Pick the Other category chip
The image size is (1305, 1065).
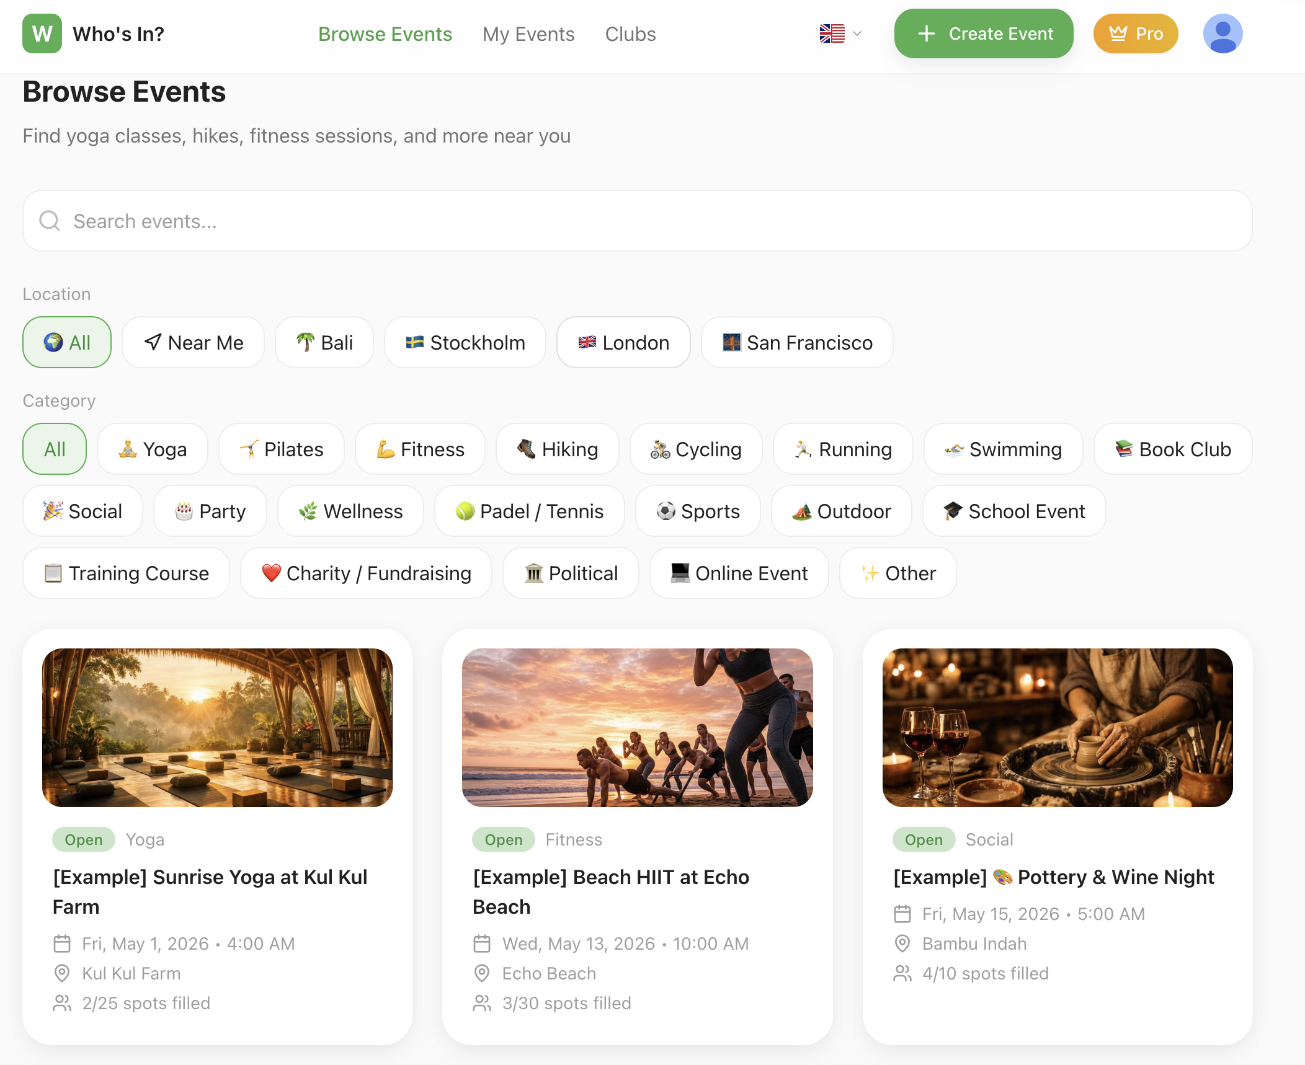tap(897, 573)
